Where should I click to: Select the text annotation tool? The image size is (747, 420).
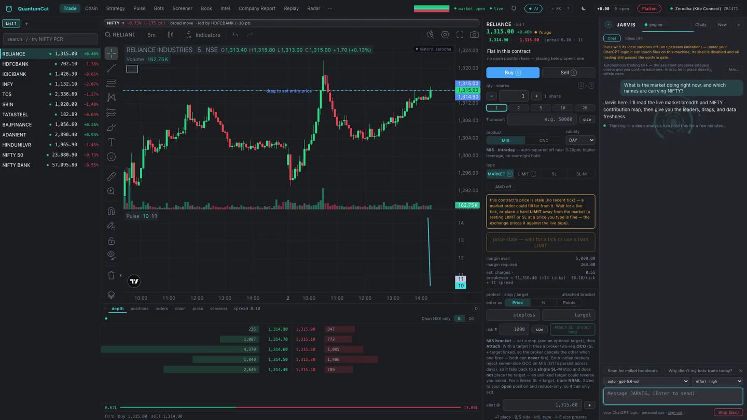(x=111, y=142)
